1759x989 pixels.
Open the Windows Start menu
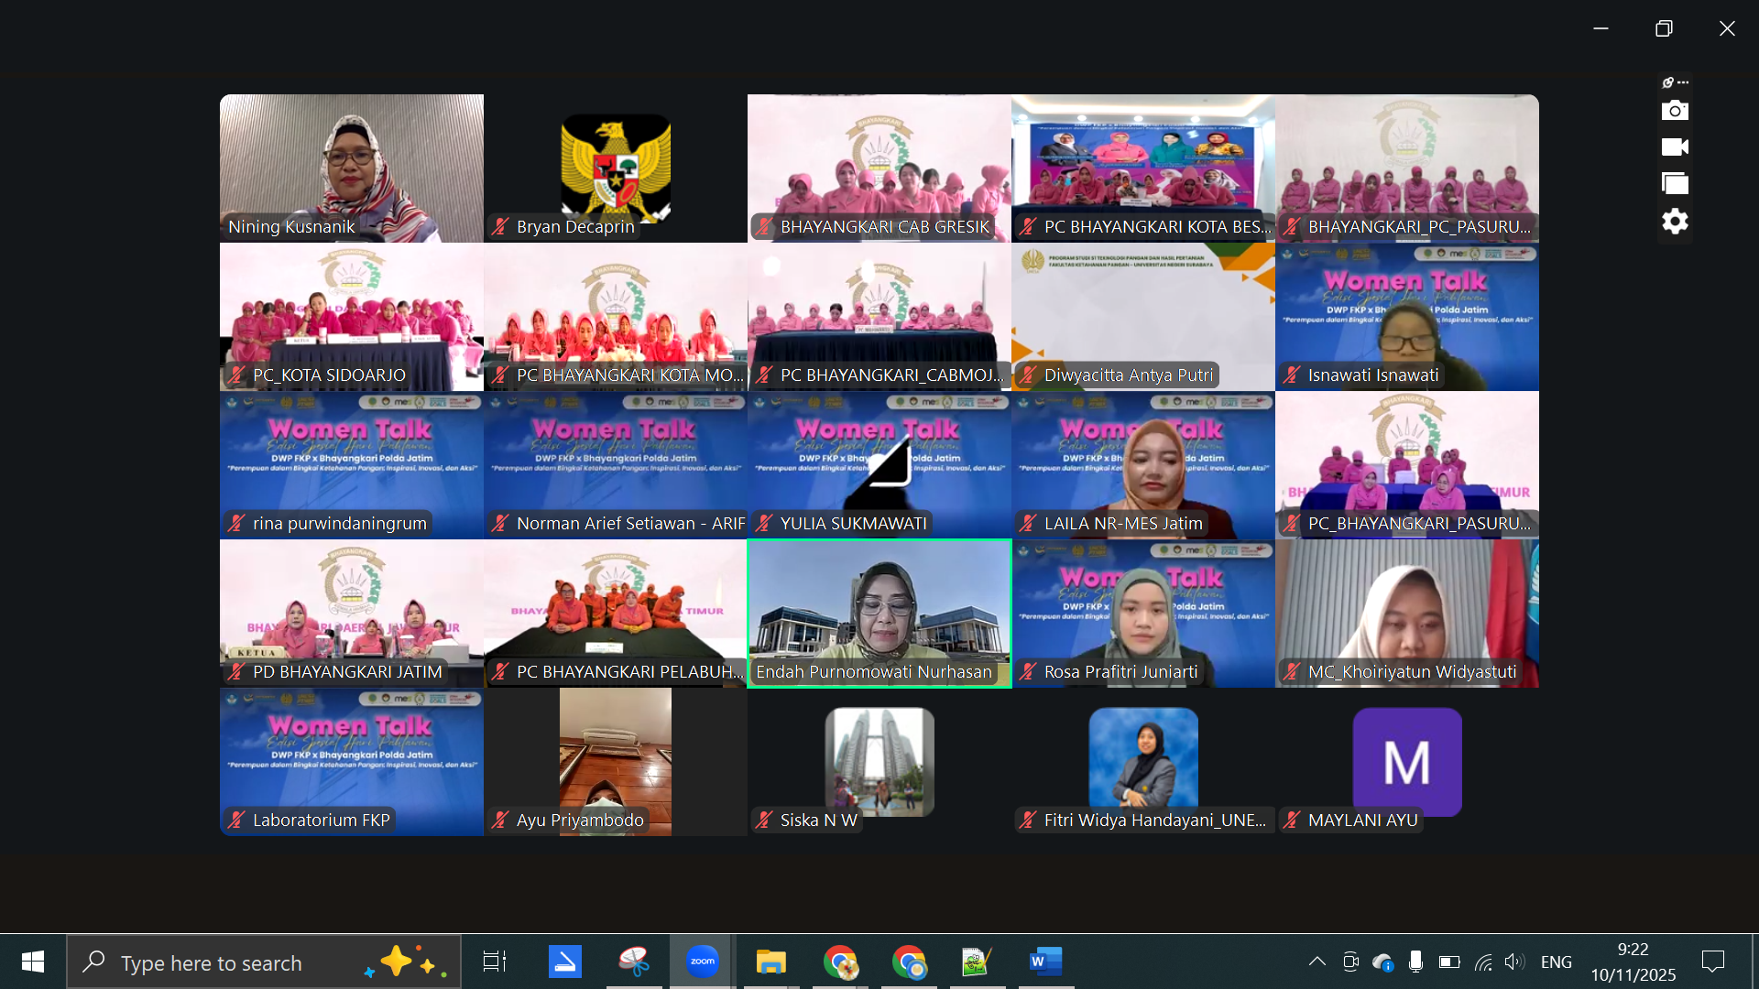point(33,962)
